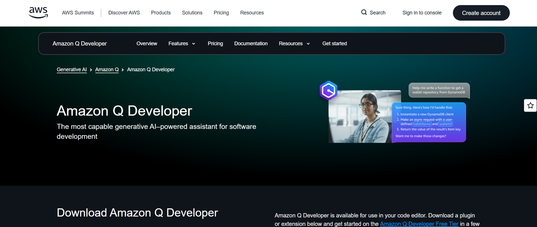Expand the Features dropdown chevron
Viewport: 537px width, 227px height.
pyautogui.click(x=194, y=44)
